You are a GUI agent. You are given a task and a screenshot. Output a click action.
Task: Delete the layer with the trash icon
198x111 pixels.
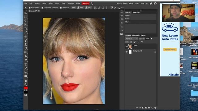pyautogui.click(x=155, y=108)
